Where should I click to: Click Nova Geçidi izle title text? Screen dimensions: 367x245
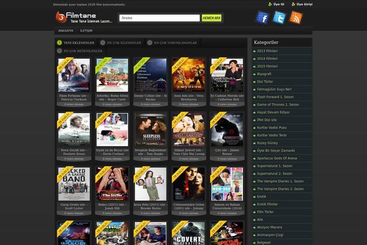(74, 152)
